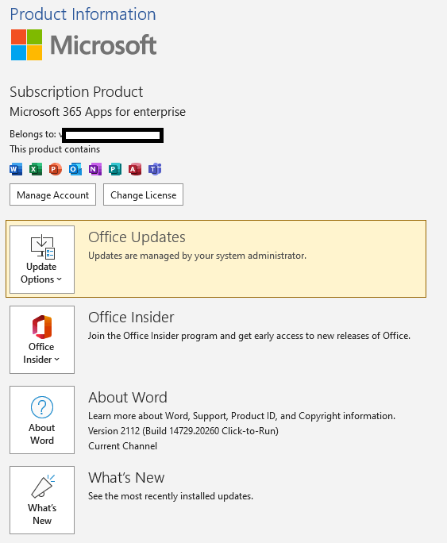447x543 pixels.
Task: Click the Access app icon
Action: [135, 169]
